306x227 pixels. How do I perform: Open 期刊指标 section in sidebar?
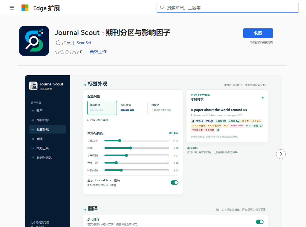click(x=48, y=120)
